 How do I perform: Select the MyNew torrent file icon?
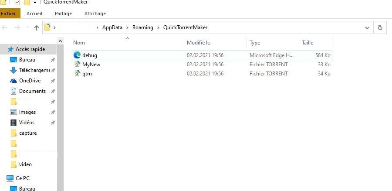pyautogui.click(x=77, y=65)
